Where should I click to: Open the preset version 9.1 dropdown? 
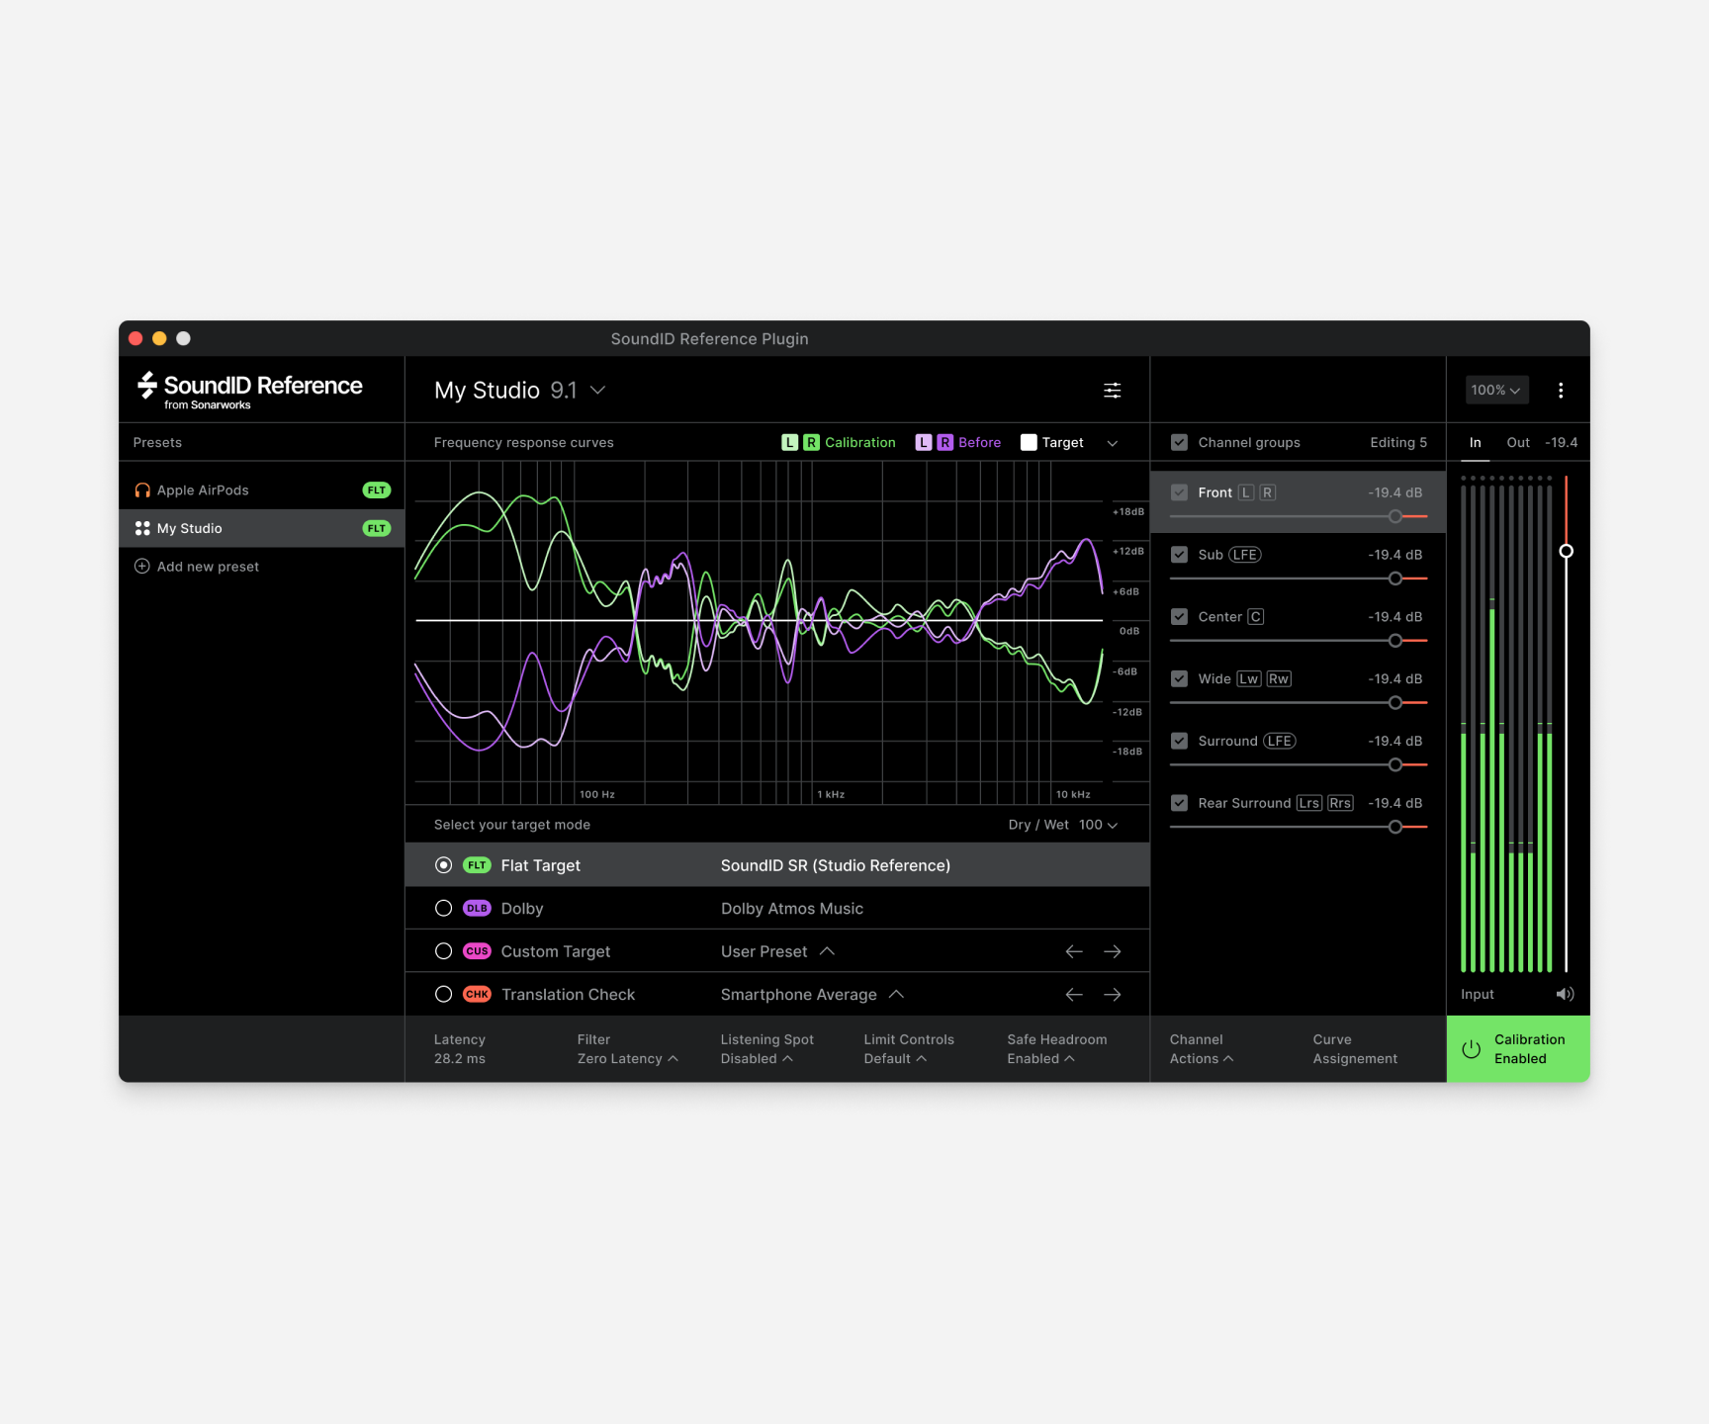pyautogui.click(x=596, y=390)
